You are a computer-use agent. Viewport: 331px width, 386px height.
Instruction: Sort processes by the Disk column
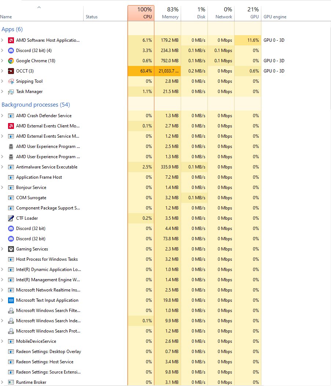[195, 13]
